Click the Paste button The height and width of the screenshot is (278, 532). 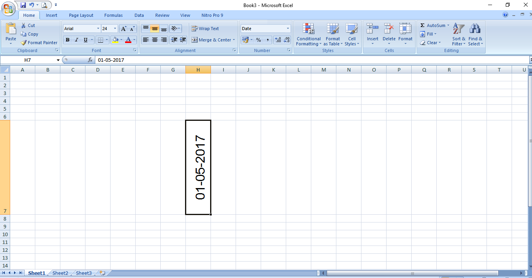coord(10,33)
